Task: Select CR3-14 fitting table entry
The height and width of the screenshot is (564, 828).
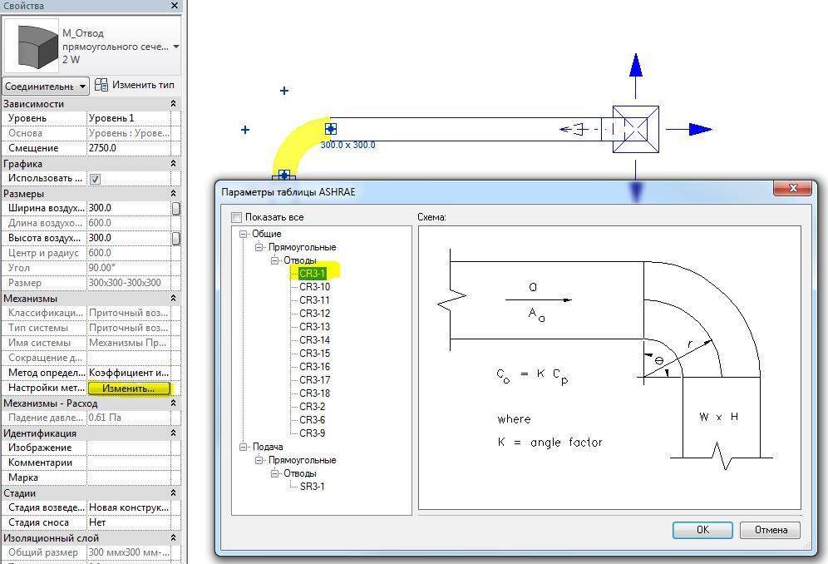Action: coord(315,340)
